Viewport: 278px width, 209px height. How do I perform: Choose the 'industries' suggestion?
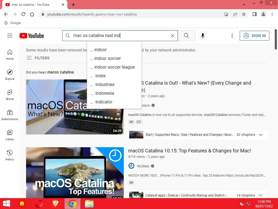[114, 84]
